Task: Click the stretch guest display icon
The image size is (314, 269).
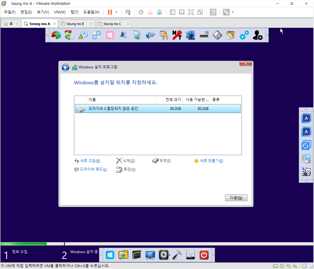Action: pyautogui.click(x=226, y=12)
